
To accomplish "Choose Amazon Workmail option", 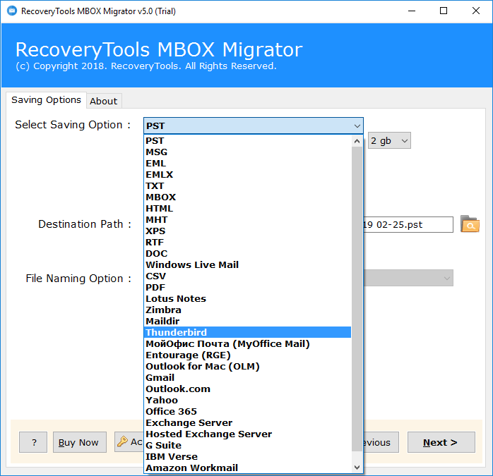I will [x=248, y=468].
